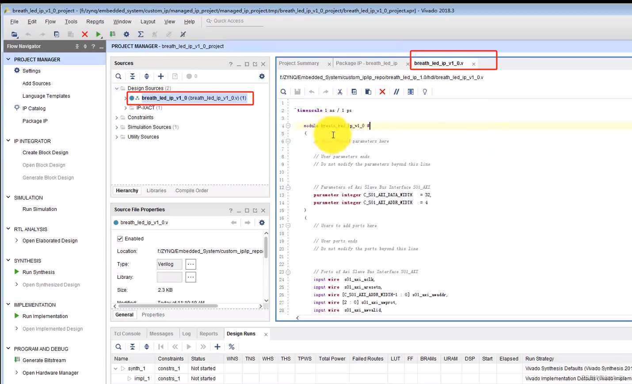Click Add Sources in Flow Navigator
The image size is (632, 384).
37,84
